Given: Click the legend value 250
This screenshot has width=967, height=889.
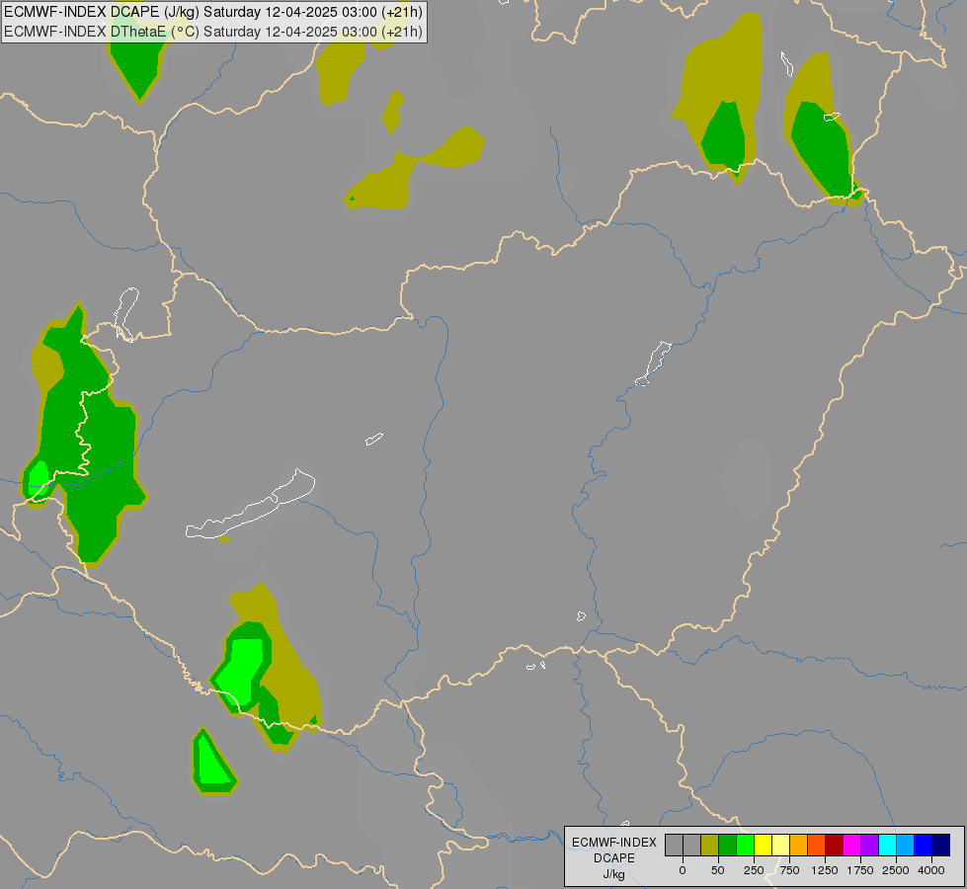Looking at the screenshot, I should (754, 870).
